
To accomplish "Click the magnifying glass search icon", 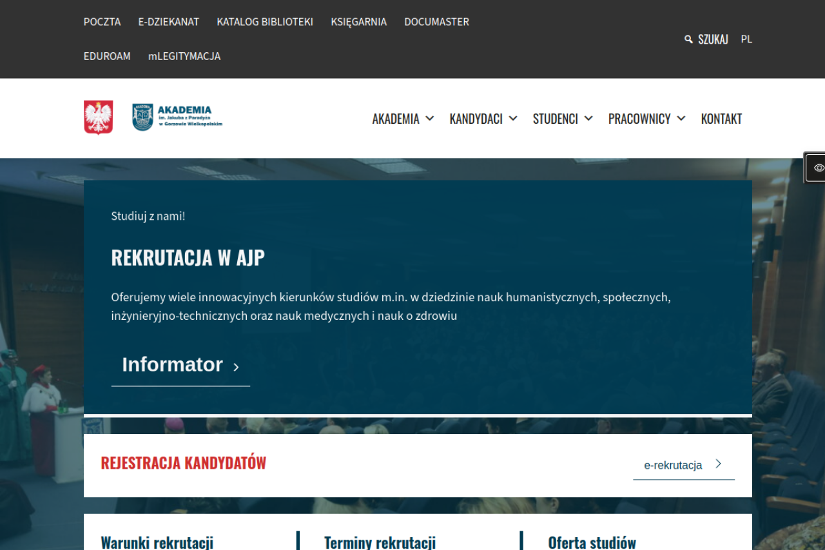I will coord(688,39).
